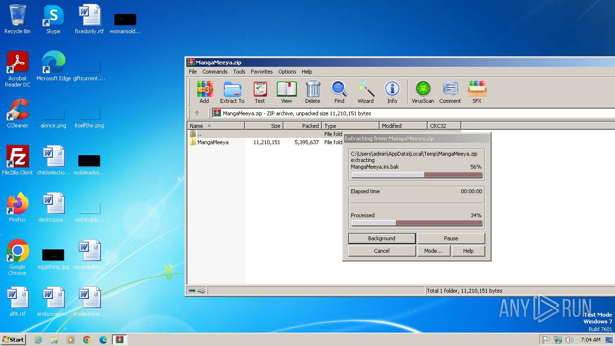
Task: Select Recycle Bin desktop icon
Action: (x=17, y=19)
